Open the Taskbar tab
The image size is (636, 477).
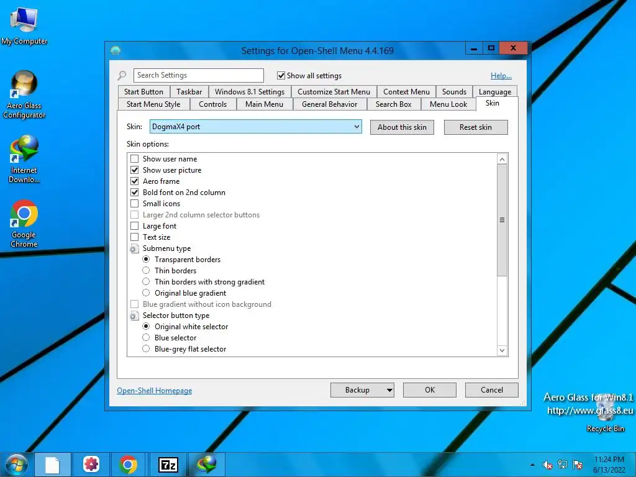point(189,92)
